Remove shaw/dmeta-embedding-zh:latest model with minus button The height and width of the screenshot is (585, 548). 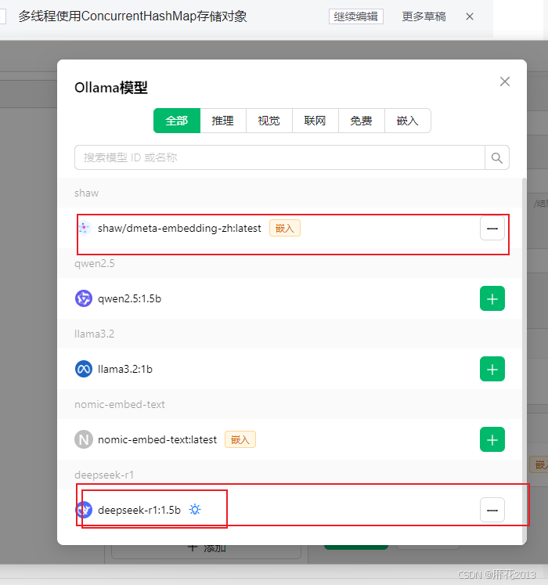pyautogui.click(x=492, y=228)
